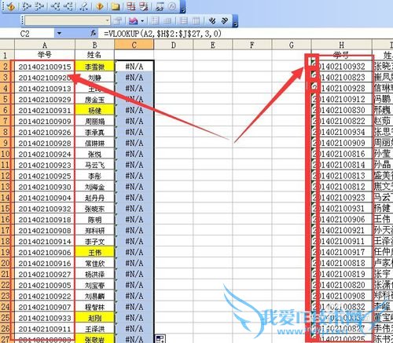Click Clear Validation Circles icon
393x343 pixels.
click(144, 6)
